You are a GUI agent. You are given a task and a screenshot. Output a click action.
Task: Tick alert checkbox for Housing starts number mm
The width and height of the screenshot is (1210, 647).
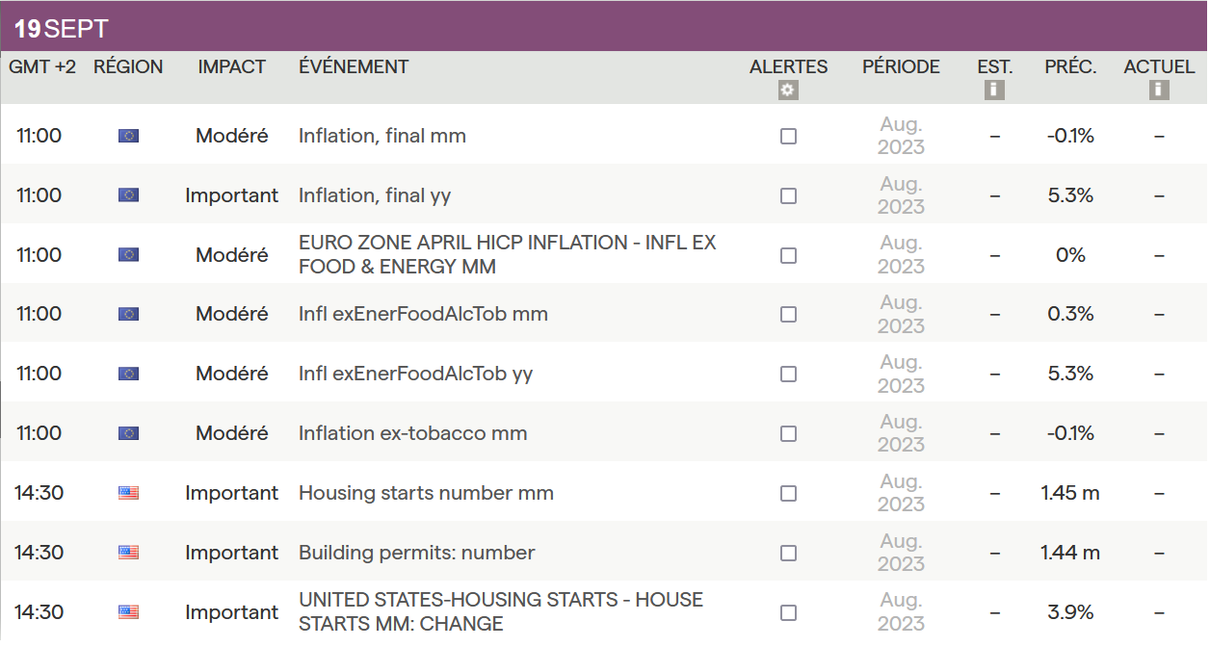[788, 493]
